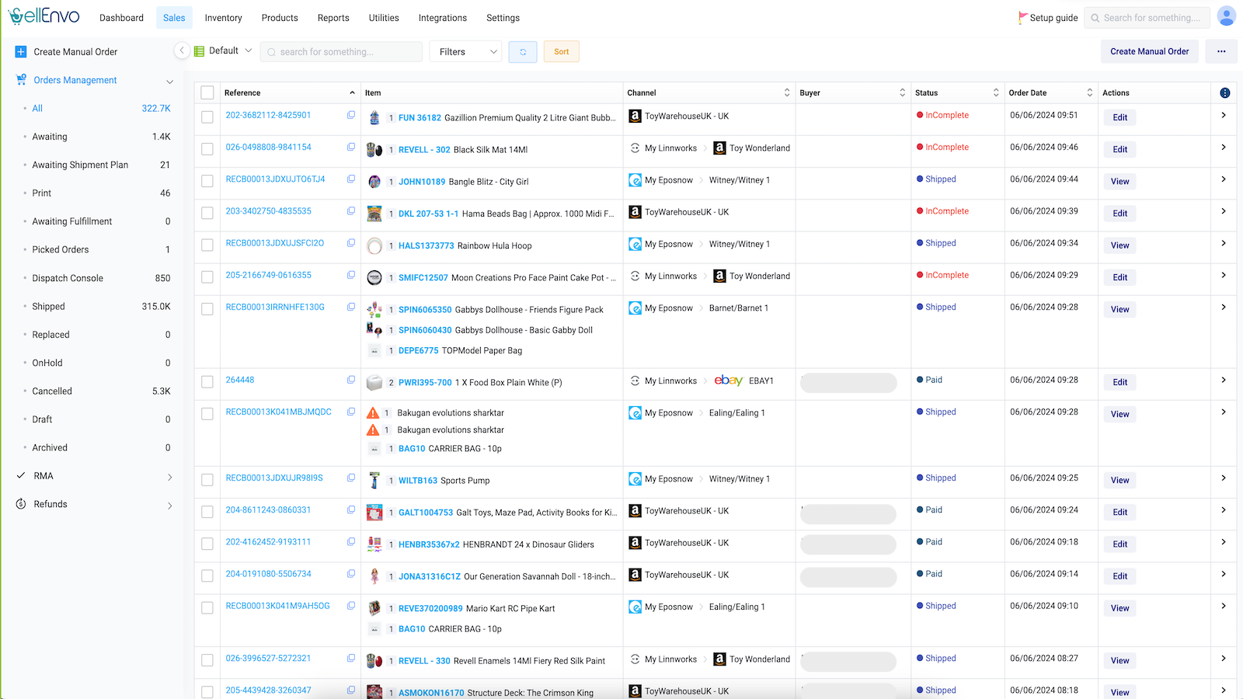Open the three-dots more options menu
Viewport: 1243px width, 699px height.
point(1221,52)
